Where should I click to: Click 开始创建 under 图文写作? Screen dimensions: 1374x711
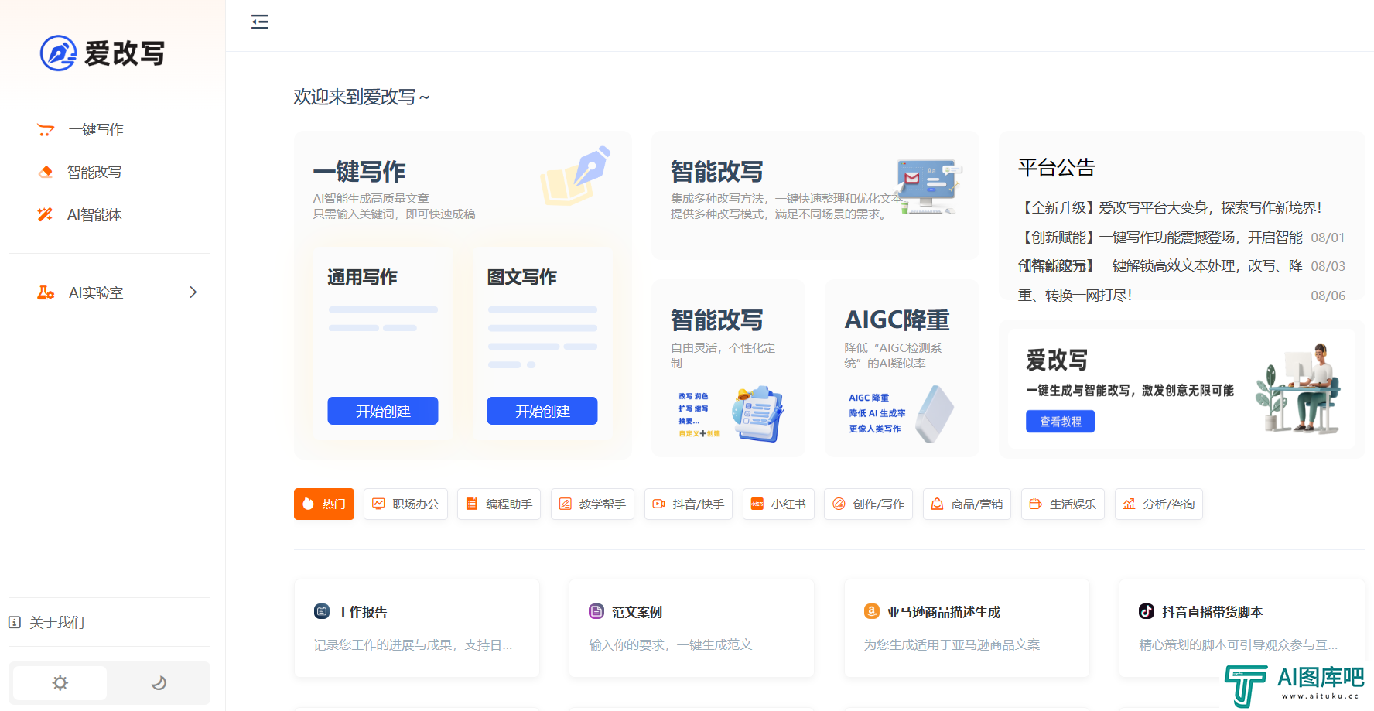click(x=542, y=411)
